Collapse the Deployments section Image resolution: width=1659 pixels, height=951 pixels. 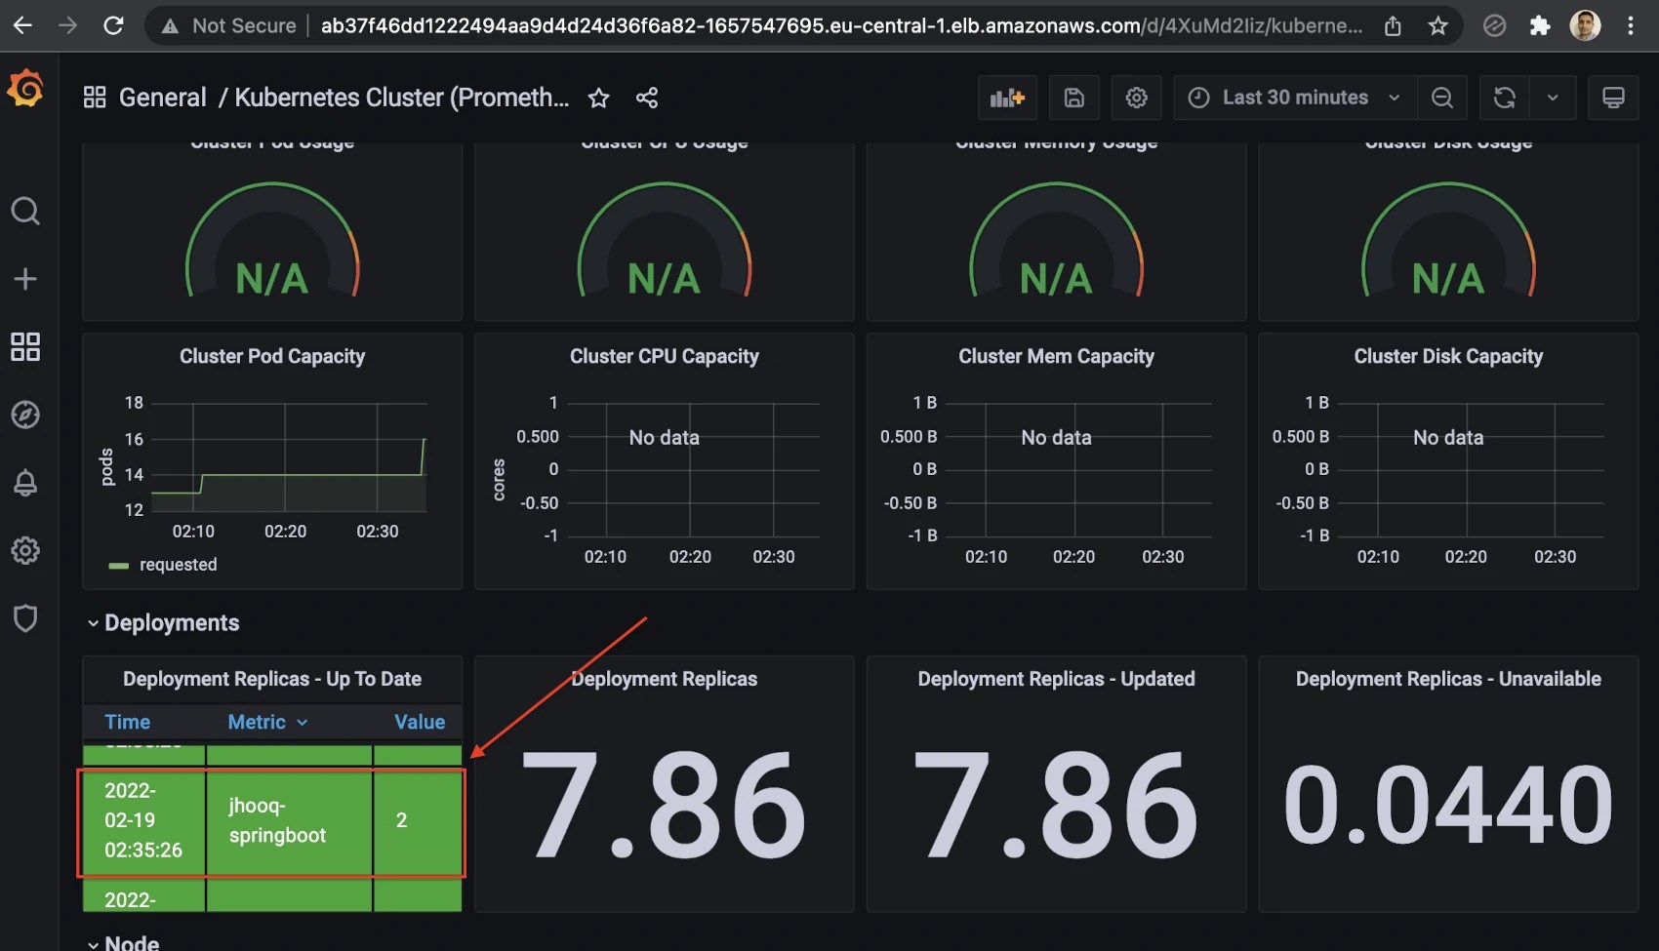click(94, 622)
